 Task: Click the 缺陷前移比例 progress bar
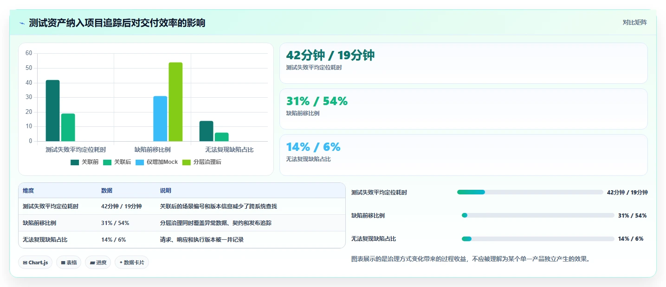tap(538, 215)
